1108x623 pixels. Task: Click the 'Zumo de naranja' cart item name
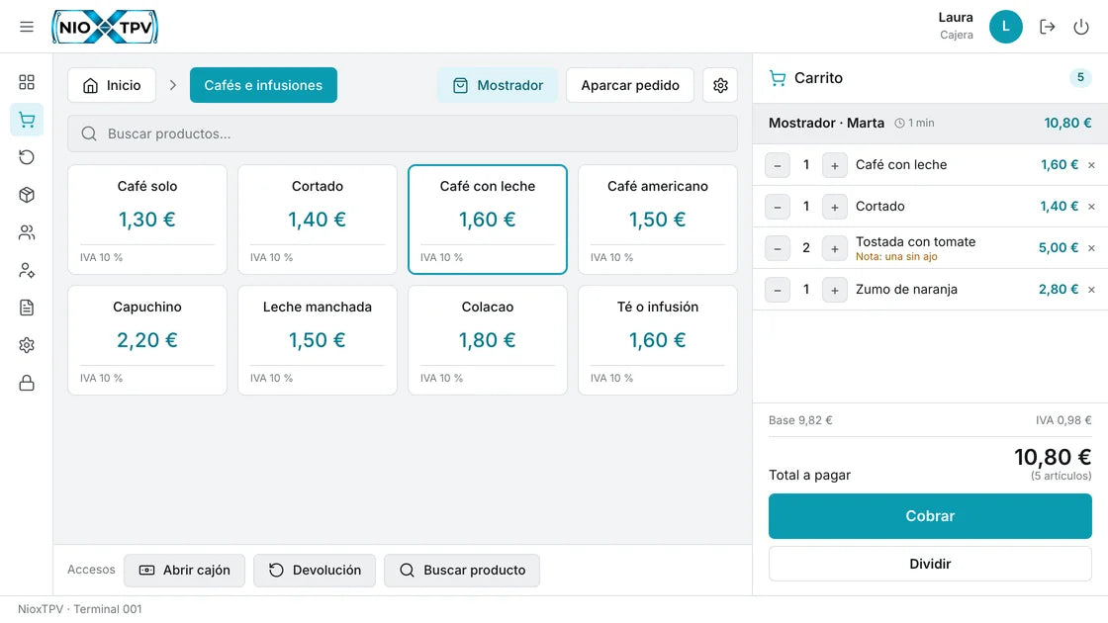click(x=906, y=290)
